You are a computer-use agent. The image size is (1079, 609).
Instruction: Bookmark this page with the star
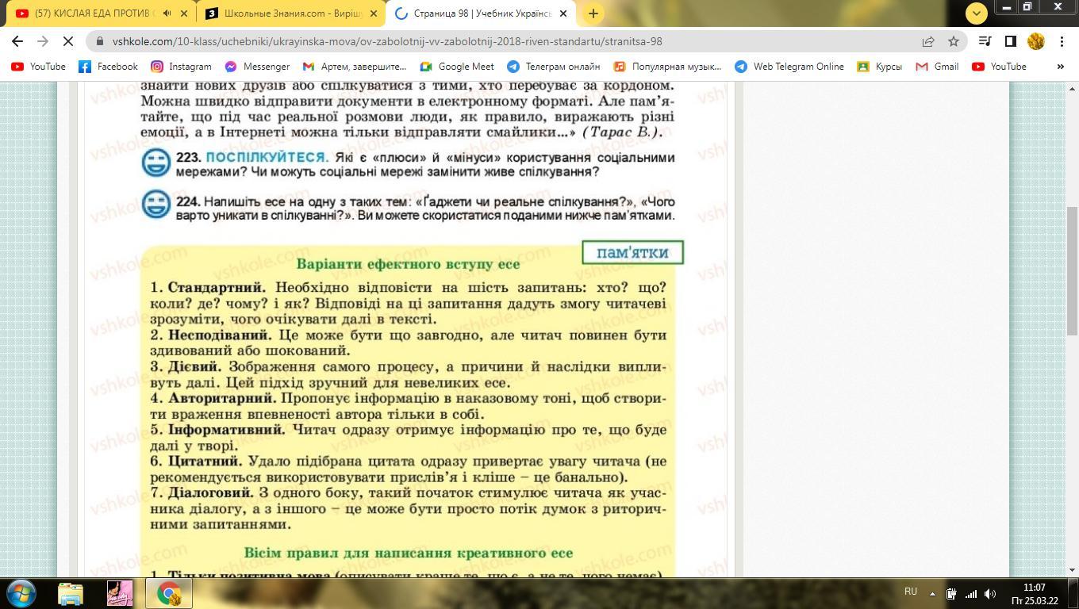[x=954, y=41]
